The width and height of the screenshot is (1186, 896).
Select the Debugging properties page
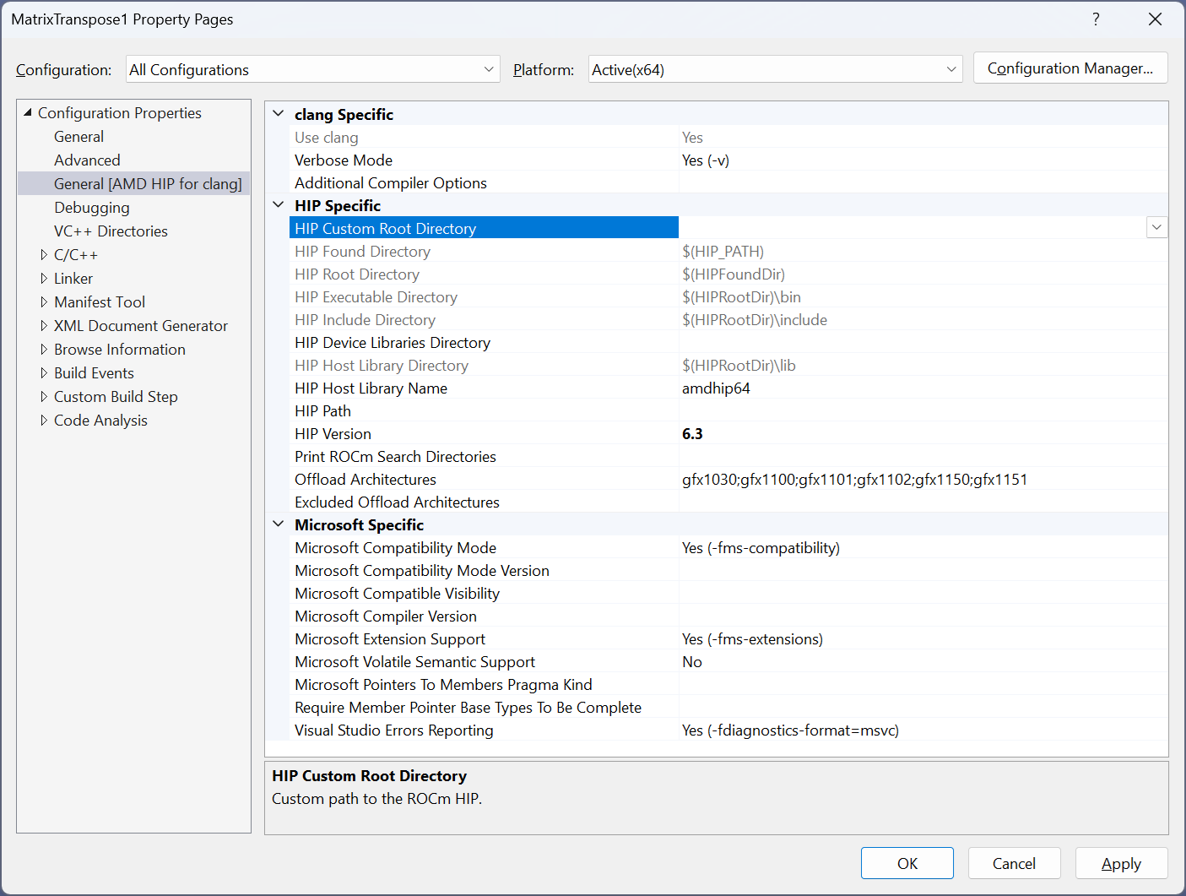click(x=92, y=208)
